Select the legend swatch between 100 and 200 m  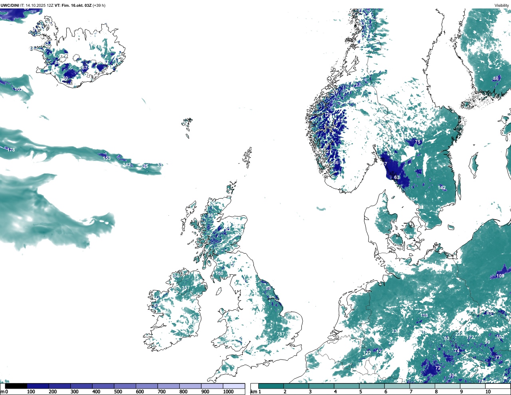click(x=38, y=386)
